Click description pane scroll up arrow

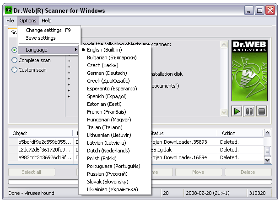point(224,44)
